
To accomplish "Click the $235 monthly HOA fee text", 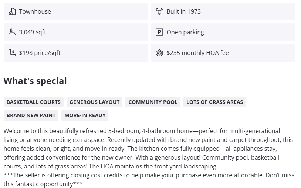I will pyautogui.click(x=197, y=53).
